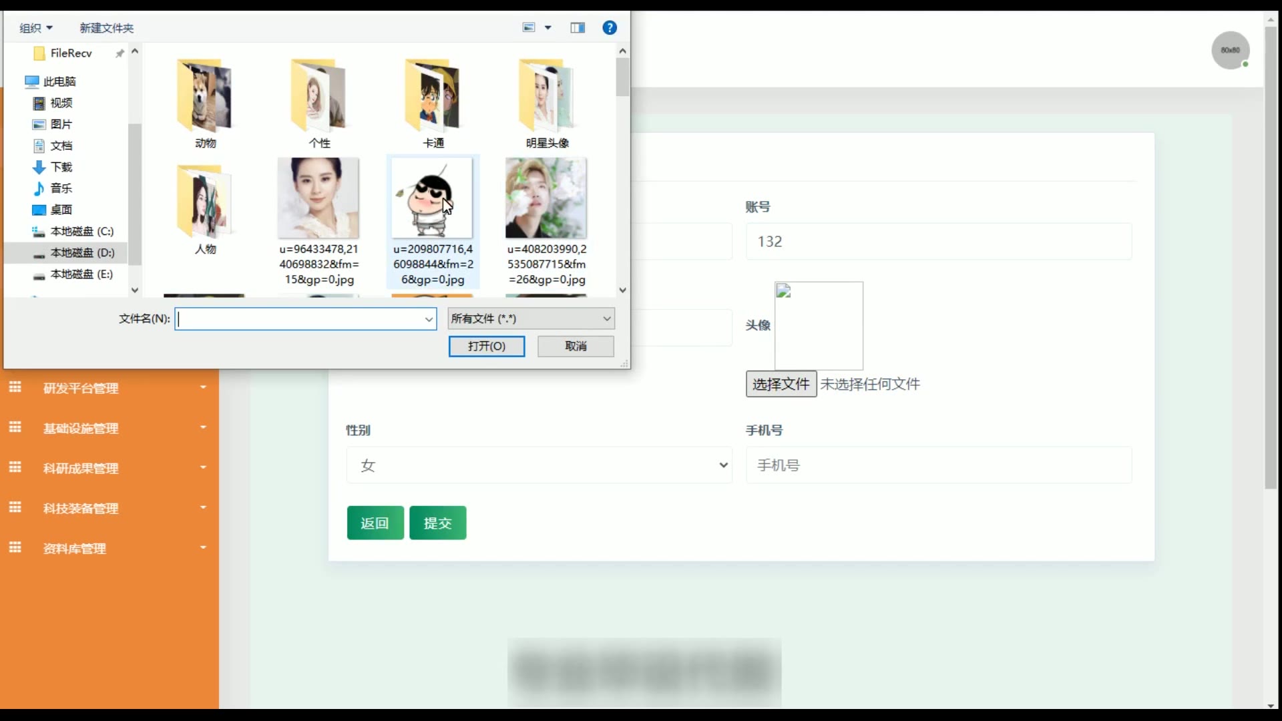The width and height of the screenshot is (1282, 721).
Task: Open the 文件名 history dropdown arrow
Action: click(x=429, y=319)
